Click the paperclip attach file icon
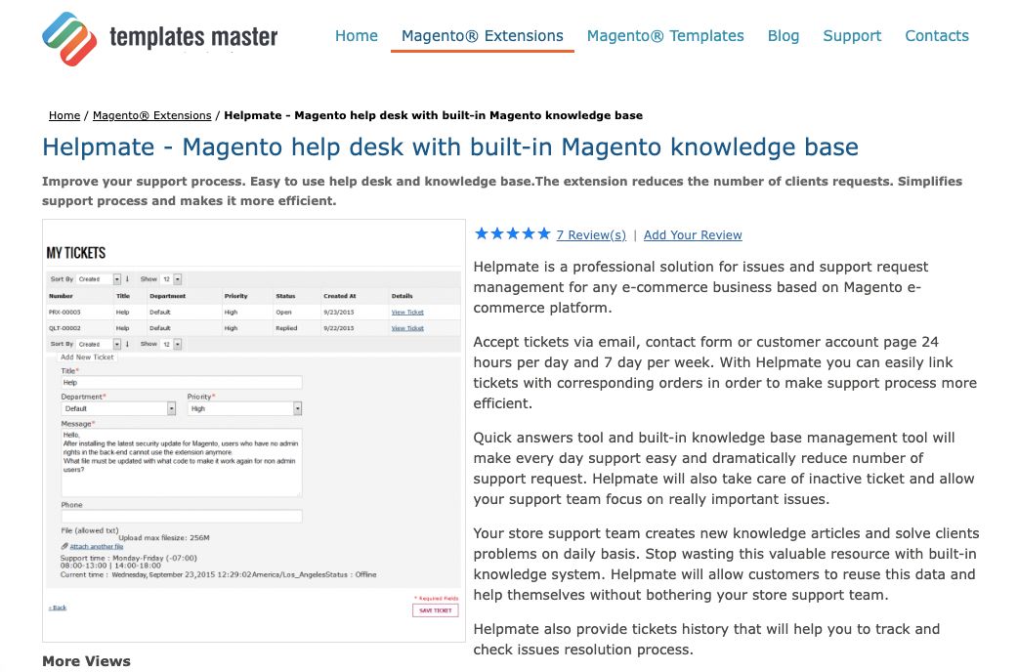Viewport: 1018px width, 672px height. [x=64, y=547]
